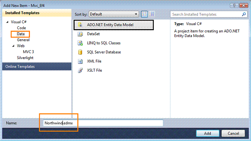
Task: Pick the LINQ to SQL Classes icon
Action: coord(80,43)
